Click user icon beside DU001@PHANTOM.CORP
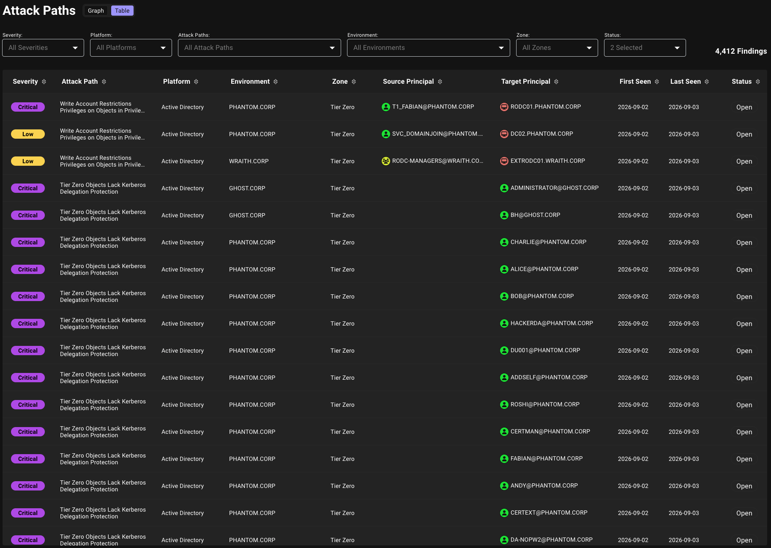771x548 pixels. tap(504, 351)
